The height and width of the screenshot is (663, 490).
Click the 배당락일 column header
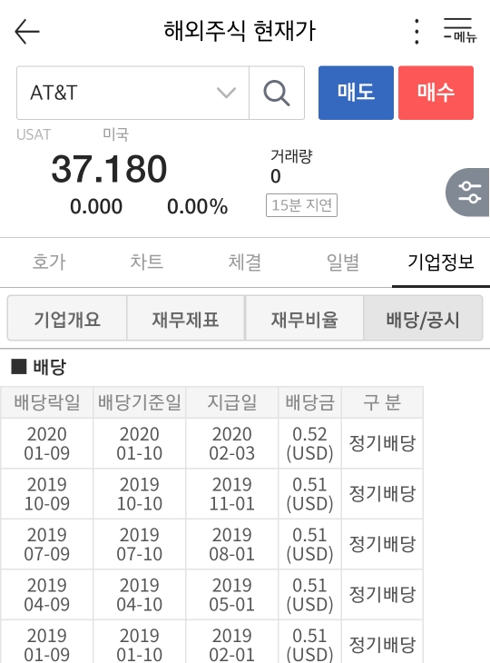pos(46,402)
